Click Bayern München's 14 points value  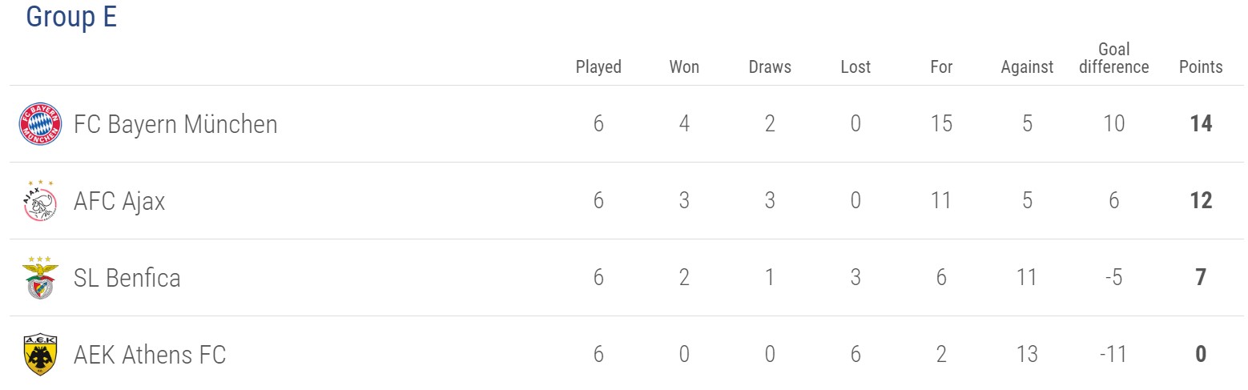click(1201, 124)
